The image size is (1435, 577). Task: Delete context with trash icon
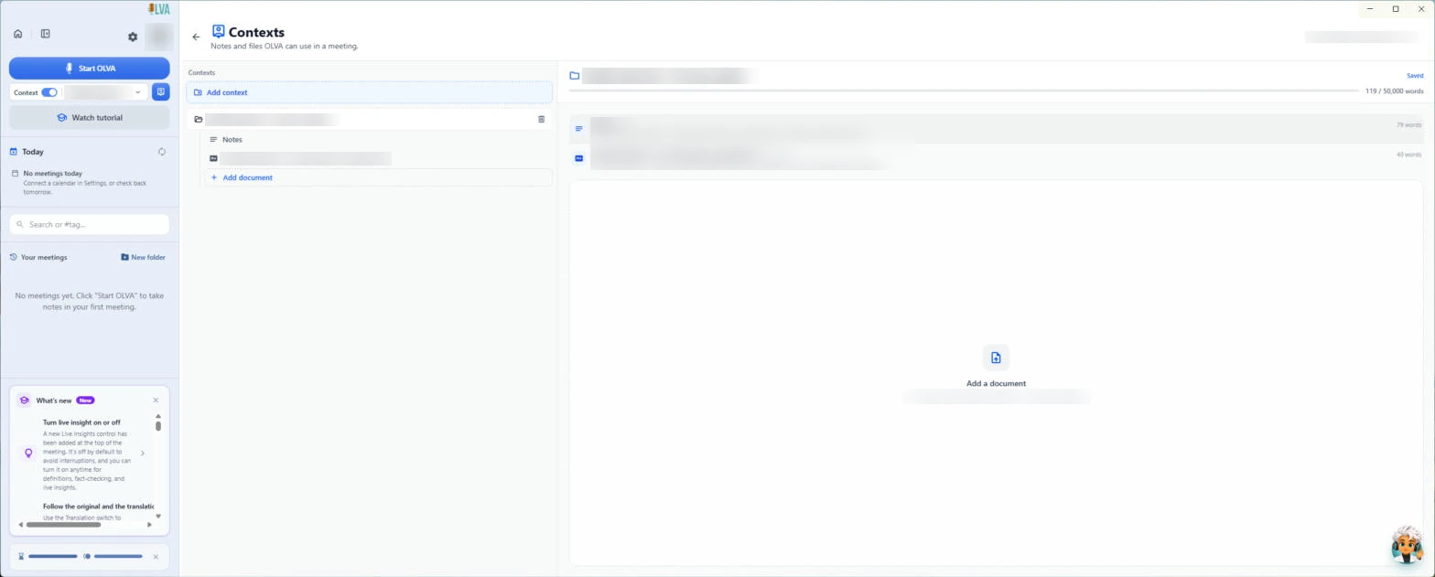coord(541,120)
